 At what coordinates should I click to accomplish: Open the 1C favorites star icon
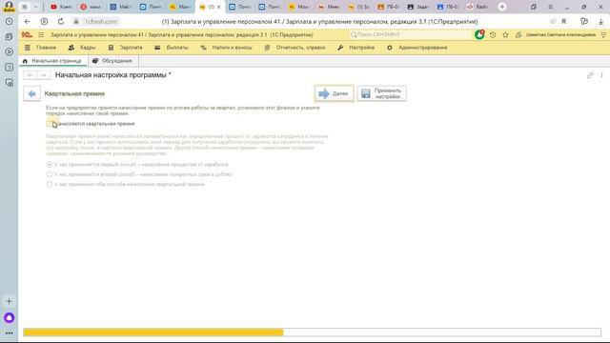point(505,35)
